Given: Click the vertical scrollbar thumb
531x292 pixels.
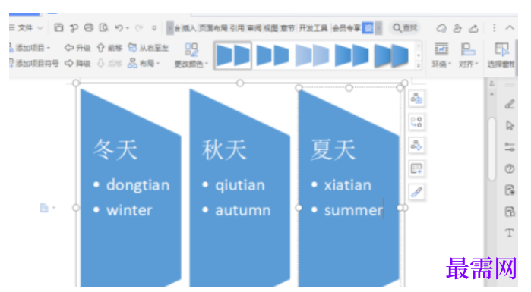Looking at the screenshot, I should 492,149.
